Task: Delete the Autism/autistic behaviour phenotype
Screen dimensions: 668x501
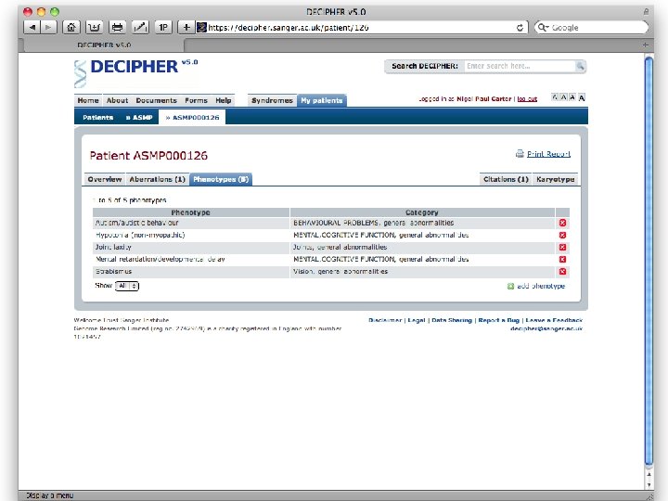Action: [562, 223]
